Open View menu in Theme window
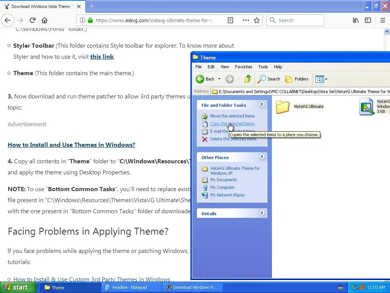Viewport: 390px width, 293px height. (x=225, y=67)
